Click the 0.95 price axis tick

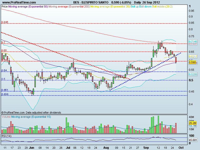[191, 11]
